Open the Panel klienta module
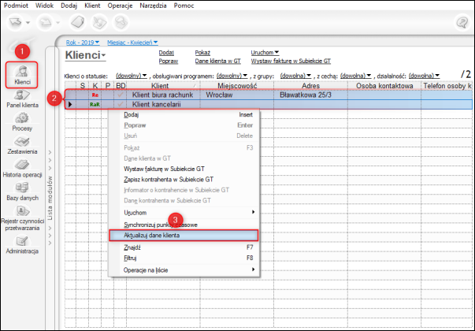Viewport: 475px width, 331px height. (x=22, y=99)
